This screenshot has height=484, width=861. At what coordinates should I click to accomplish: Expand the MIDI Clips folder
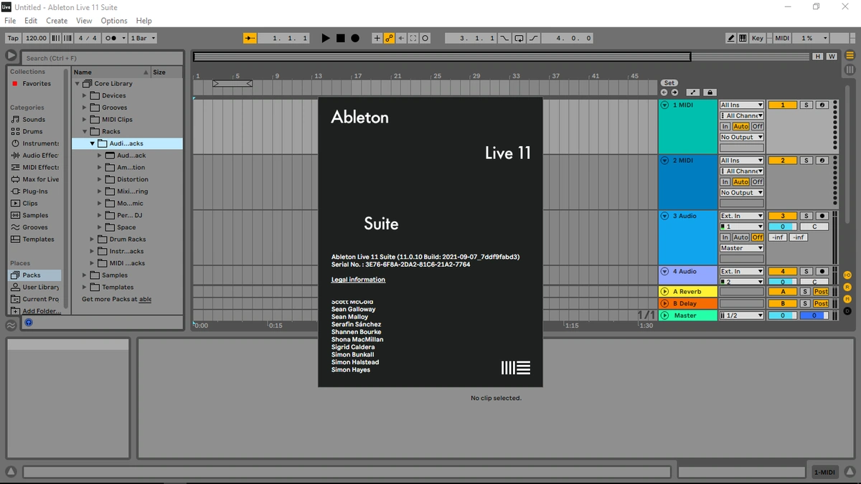[85, 120]
